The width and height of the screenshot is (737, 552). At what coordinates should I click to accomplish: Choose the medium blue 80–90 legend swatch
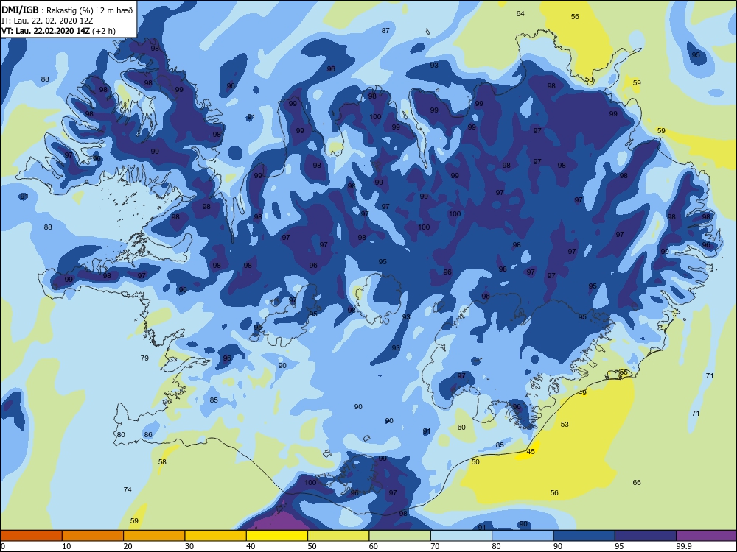click(x=523, y=536)
